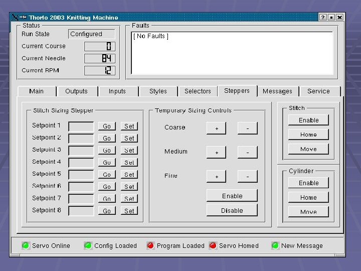Click Set for Setpoint 3
Viewport: 361px width, 271px height.
[x=129, y=151]
